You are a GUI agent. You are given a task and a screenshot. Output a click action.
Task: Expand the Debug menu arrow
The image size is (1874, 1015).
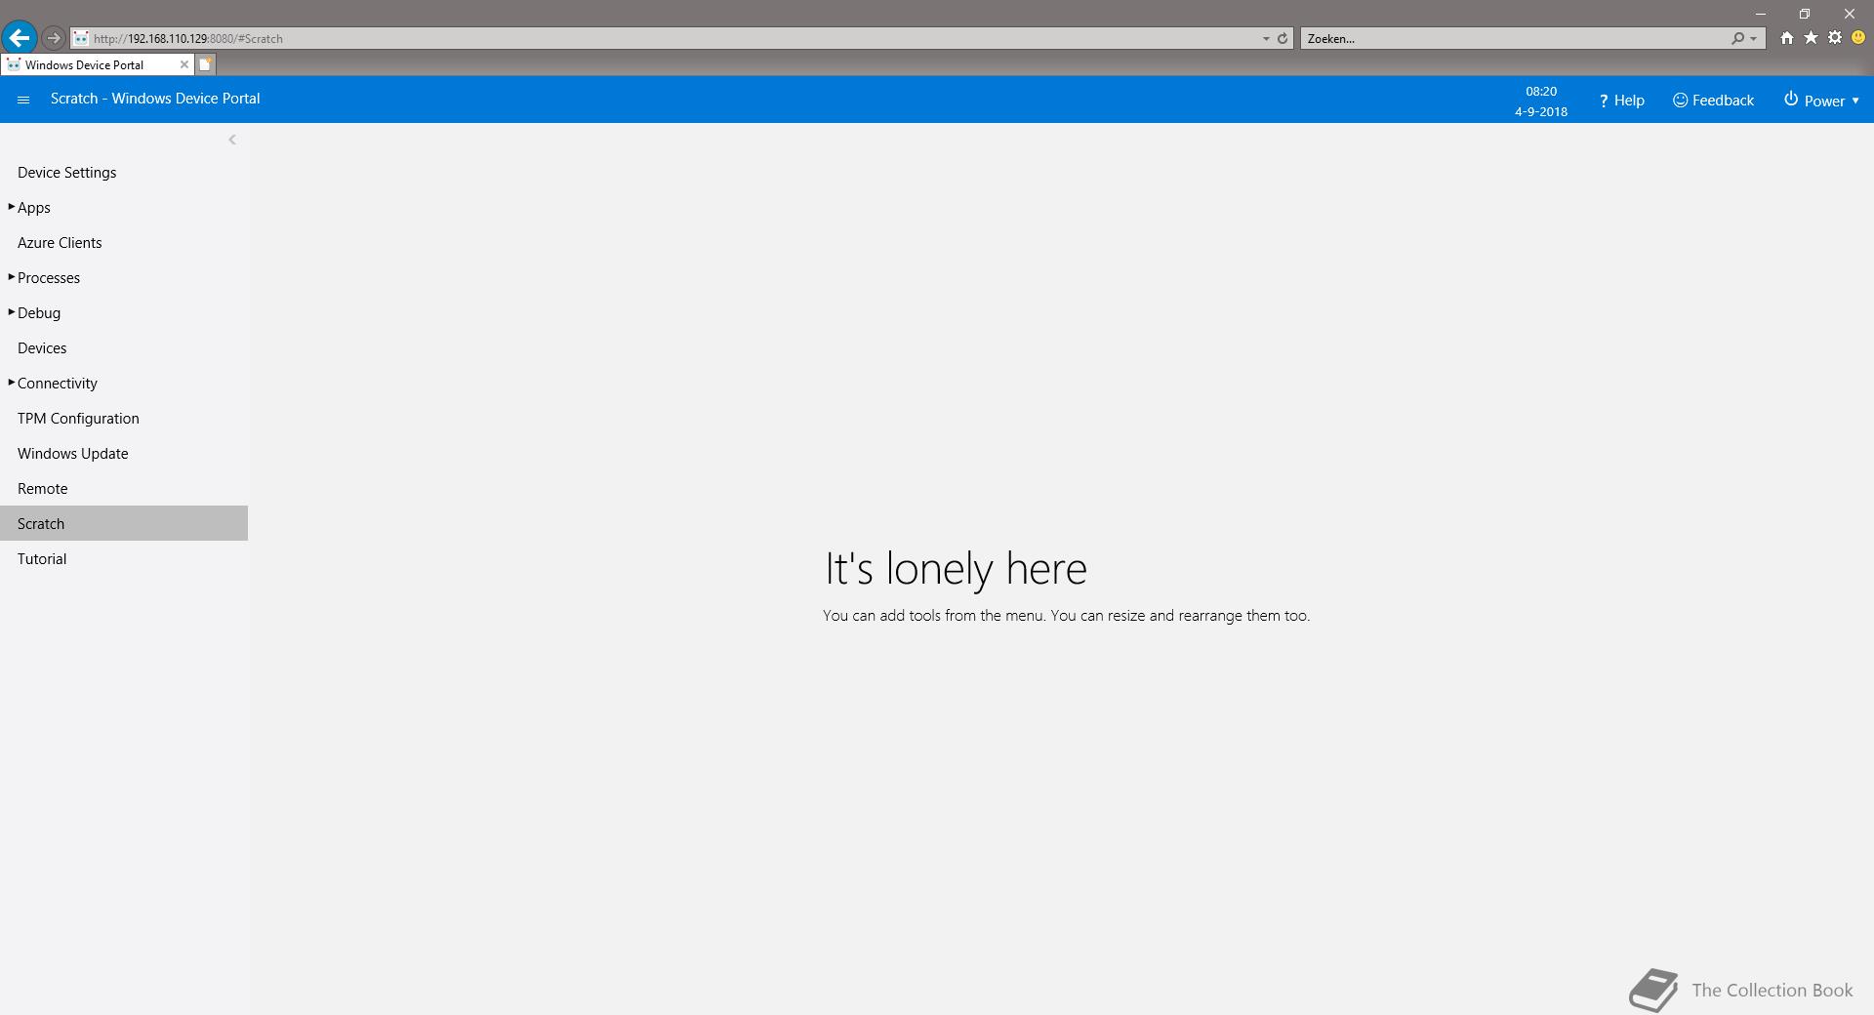coord(11,312)
